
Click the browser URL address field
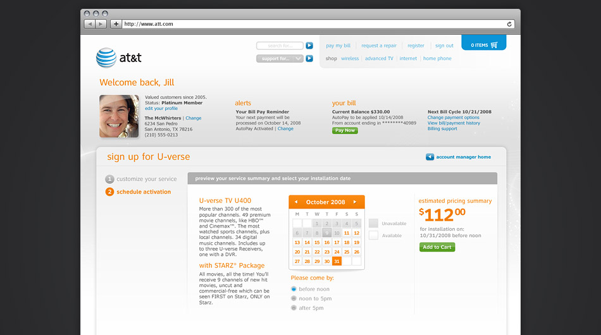pyautogui.click(x=318, y=24)
